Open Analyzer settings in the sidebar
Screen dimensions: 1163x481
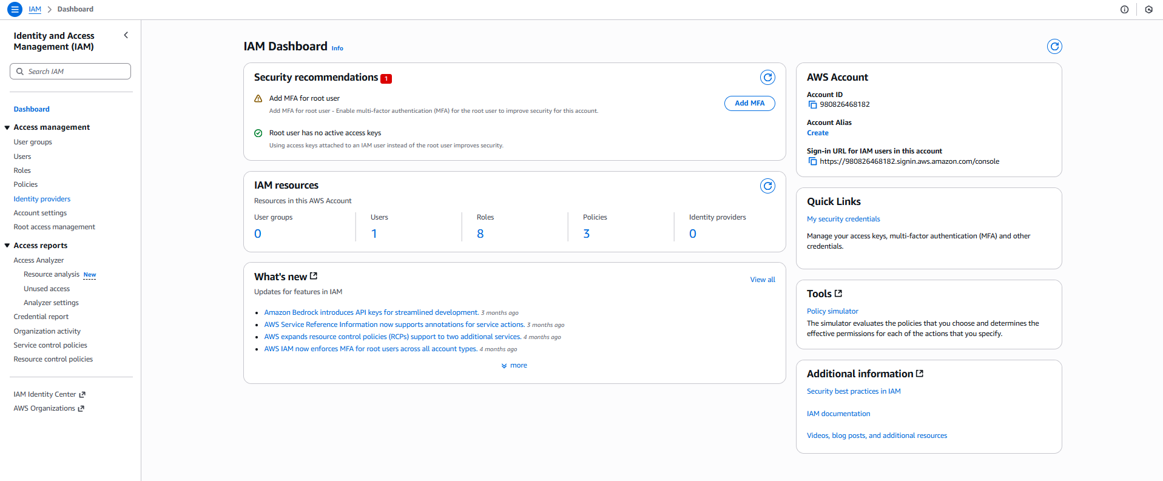51,303
